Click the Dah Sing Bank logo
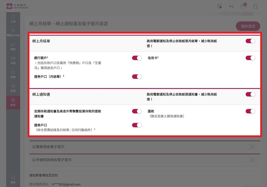Screen dimensions: 267x187 coord(17,6)
